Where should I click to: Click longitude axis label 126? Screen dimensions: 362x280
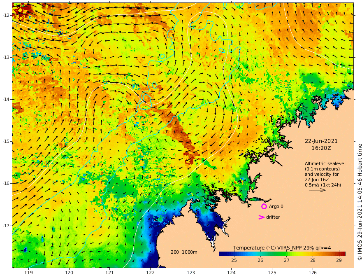coord(313,273)
